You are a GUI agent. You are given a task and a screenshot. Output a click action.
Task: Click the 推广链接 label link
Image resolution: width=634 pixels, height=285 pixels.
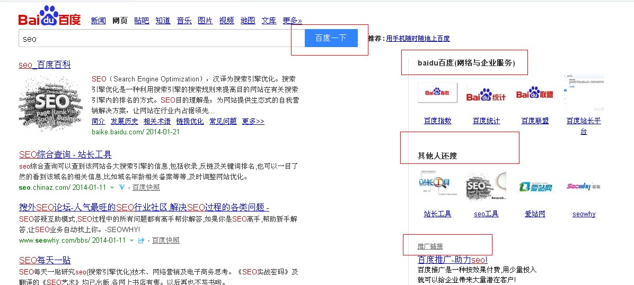click(x=430, y=246)
